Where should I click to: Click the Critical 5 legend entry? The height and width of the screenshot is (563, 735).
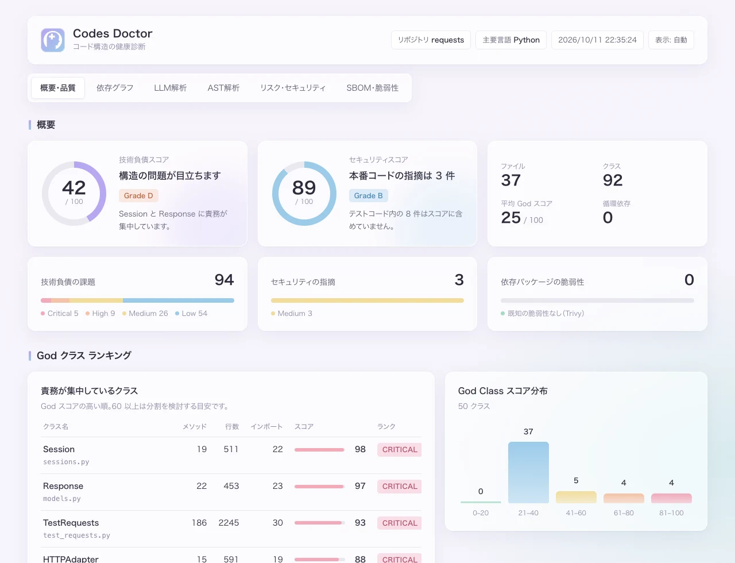pos(60,314)
